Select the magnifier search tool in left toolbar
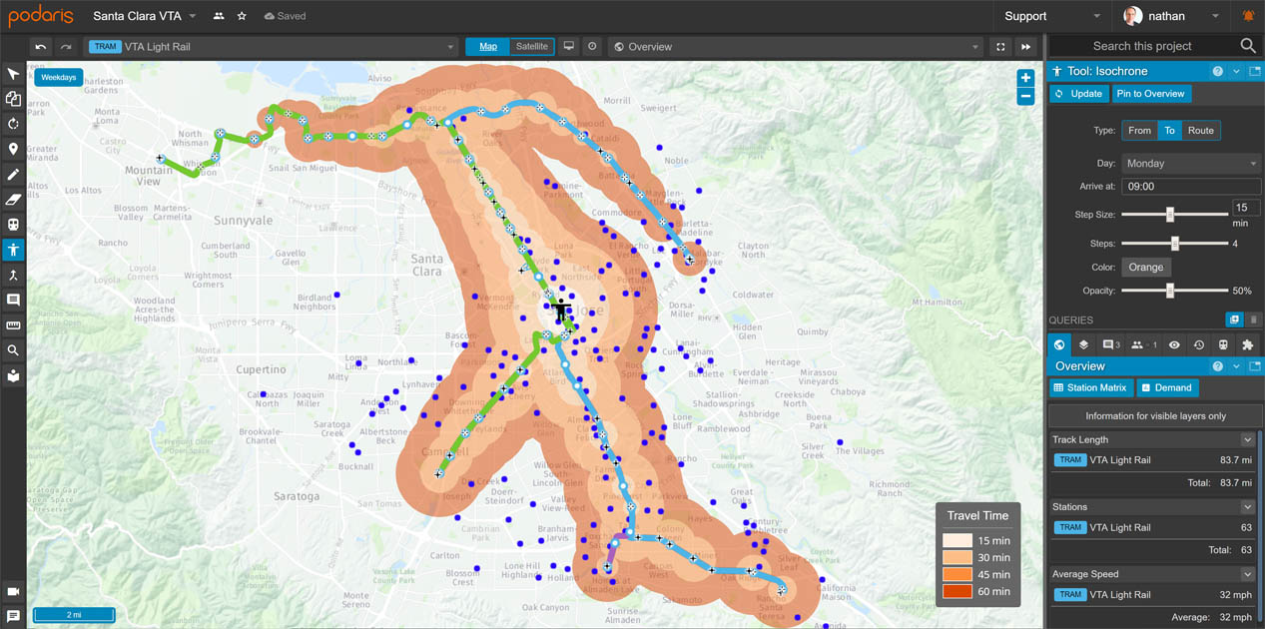 coord(13,350)
